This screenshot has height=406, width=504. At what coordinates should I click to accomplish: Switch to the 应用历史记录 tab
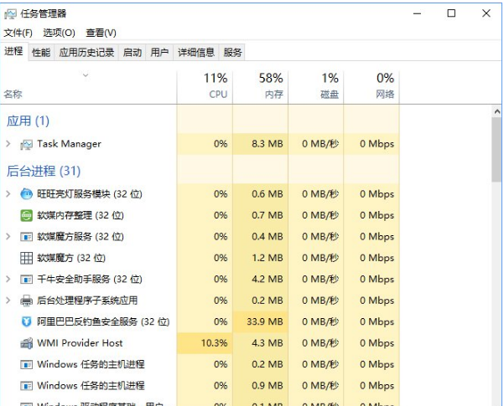coord(87,52)
